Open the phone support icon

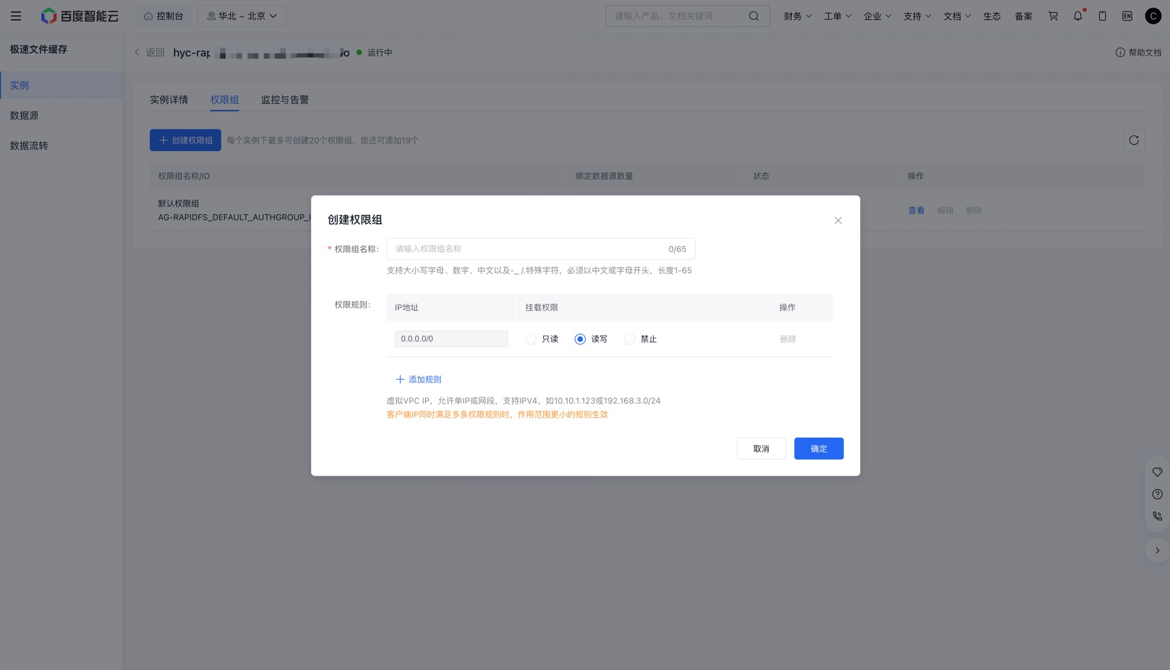[1157, 516]
